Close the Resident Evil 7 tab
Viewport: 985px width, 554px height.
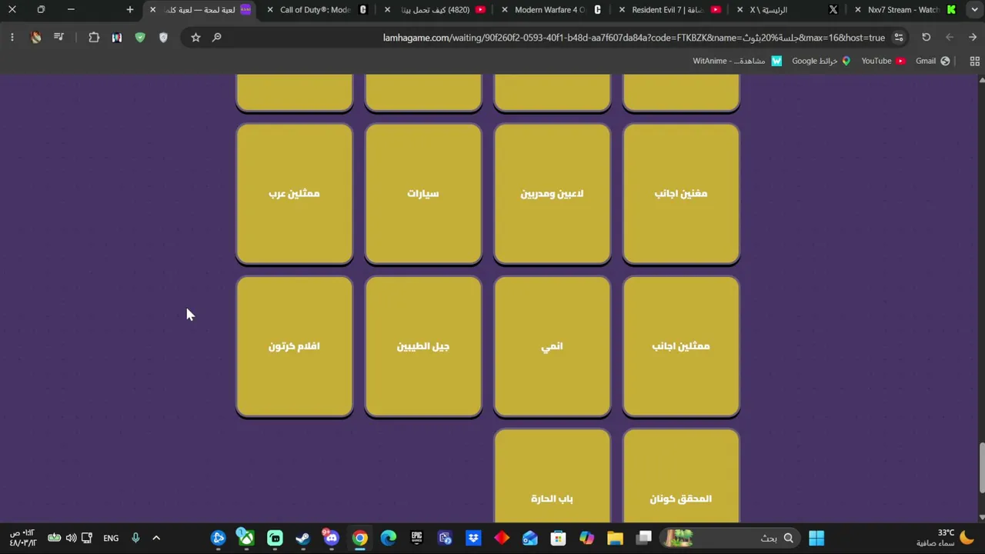(x=623, y=10)
